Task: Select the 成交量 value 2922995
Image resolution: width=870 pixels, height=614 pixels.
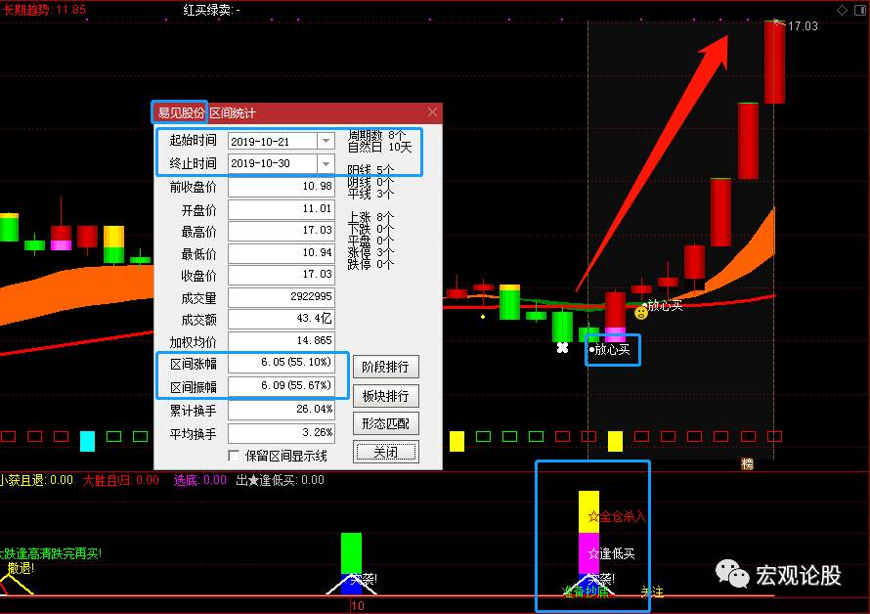Action: pyautogui.click(x=282, y=297)
